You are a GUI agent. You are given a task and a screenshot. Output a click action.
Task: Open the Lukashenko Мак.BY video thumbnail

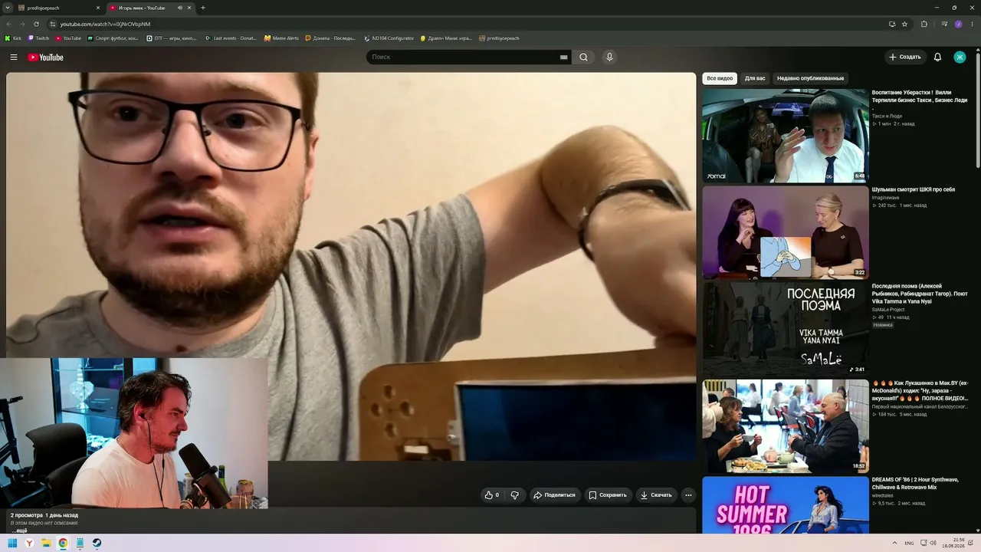pyautogui.click(x=786, y=426)
